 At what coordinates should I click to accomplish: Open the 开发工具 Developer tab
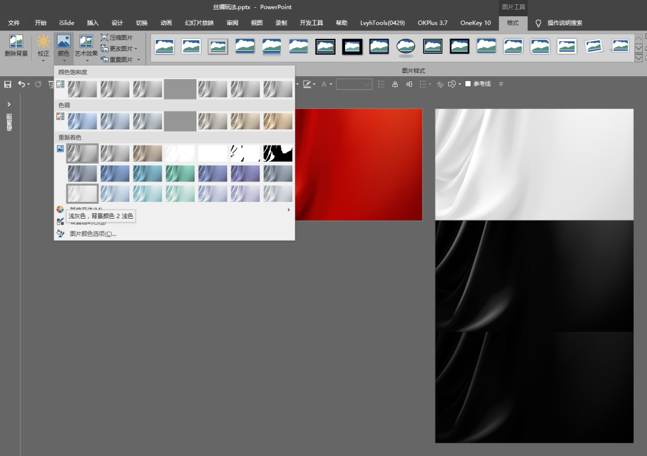point(311,23)
